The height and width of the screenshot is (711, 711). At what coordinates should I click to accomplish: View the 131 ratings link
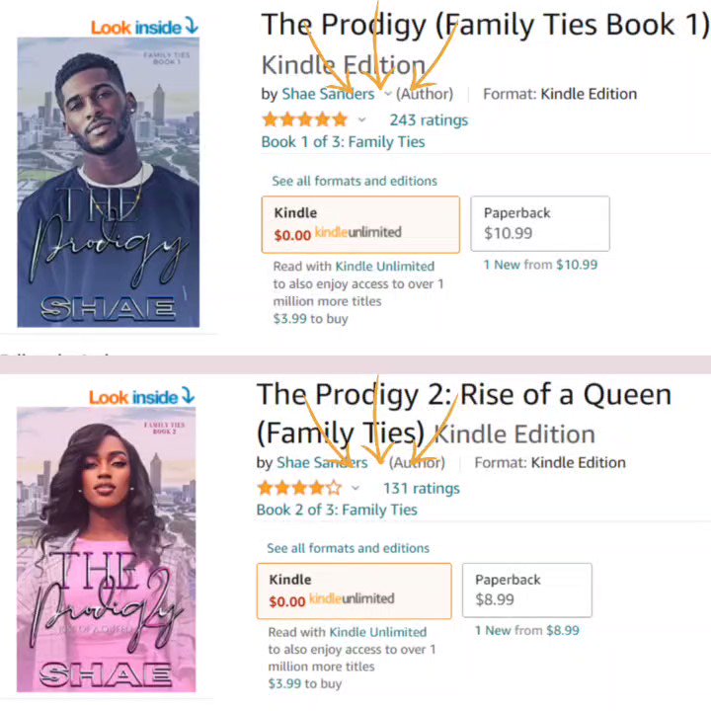[x=422, y=489]
